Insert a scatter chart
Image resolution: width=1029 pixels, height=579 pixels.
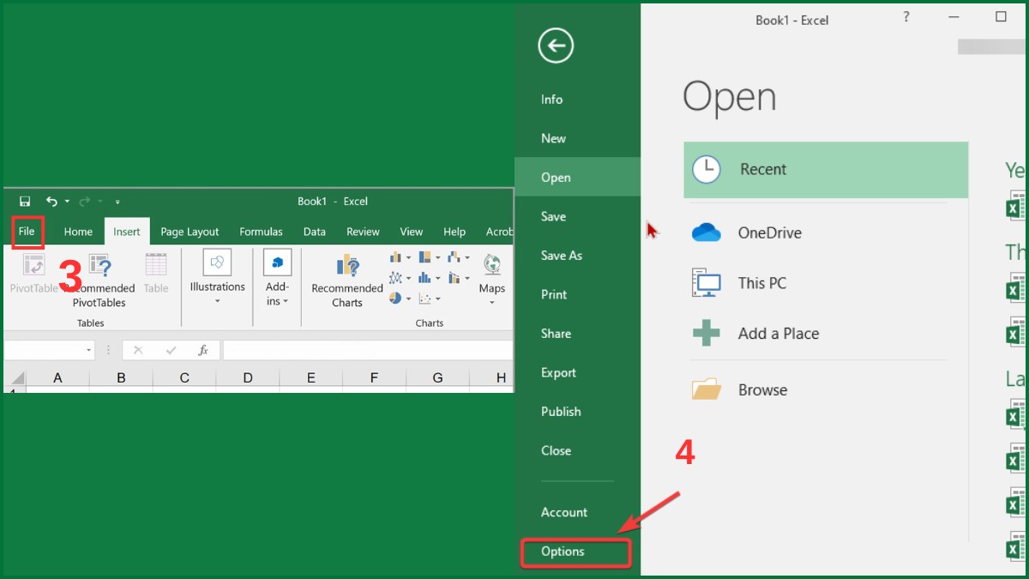click(x=425, y=298)
